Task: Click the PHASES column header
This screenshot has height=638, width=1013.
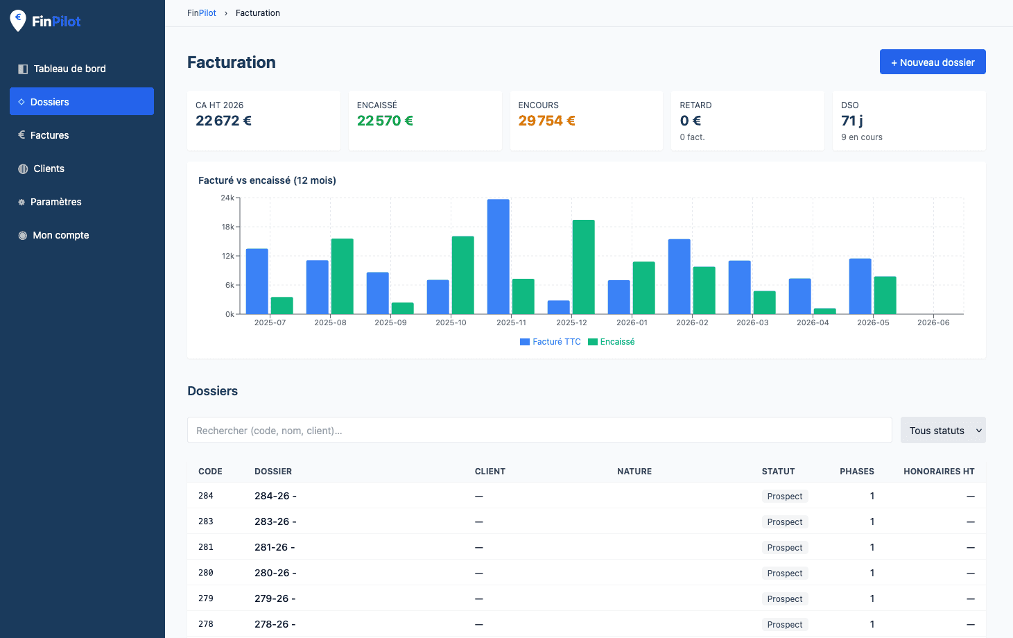Action: [857, 472]
